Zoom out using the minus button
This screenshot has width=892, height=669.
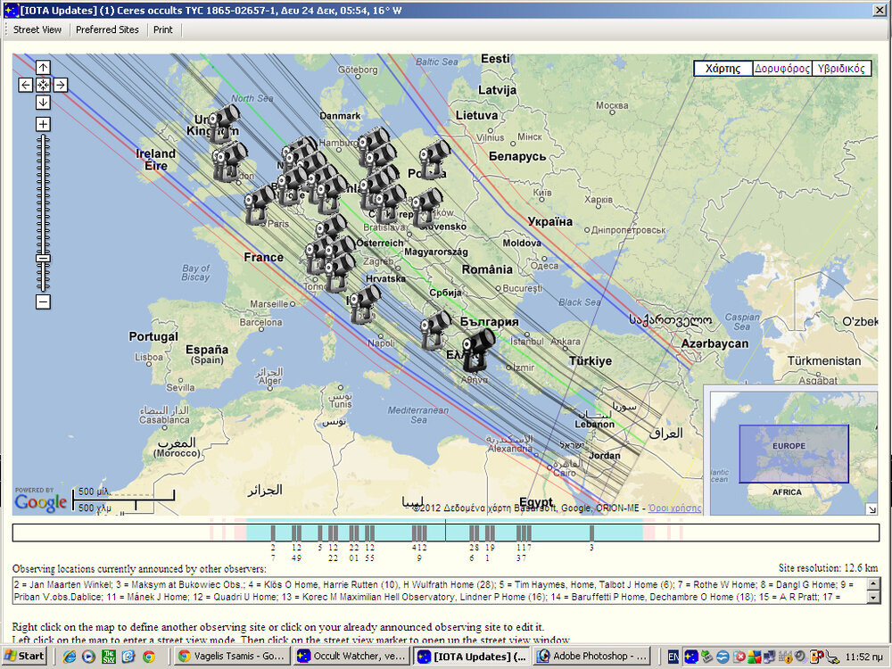pyautogui.click(x=42, y=302)
